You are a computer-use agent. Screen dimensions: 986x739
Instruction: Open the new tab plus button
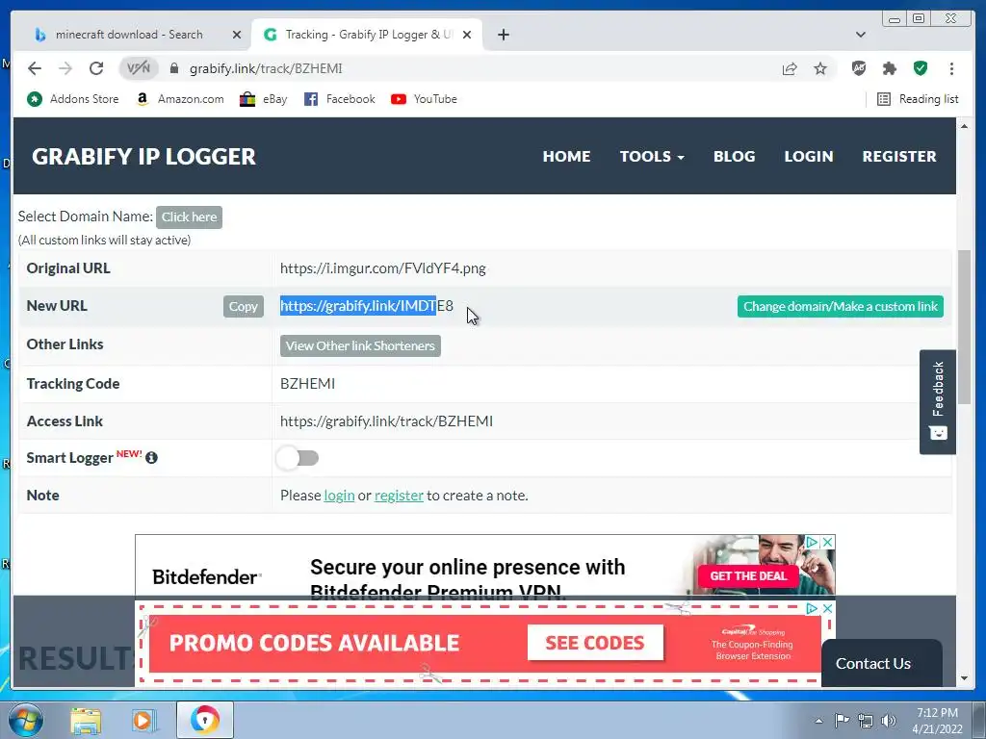[x=503, y=35]
